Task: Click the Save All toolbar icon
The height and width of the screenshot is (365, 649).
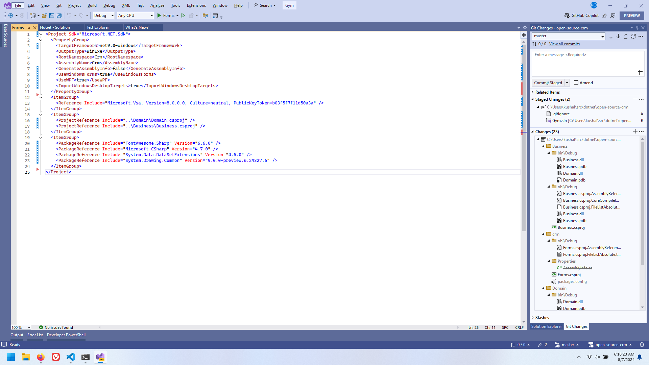Action: [x=59, y=16]
